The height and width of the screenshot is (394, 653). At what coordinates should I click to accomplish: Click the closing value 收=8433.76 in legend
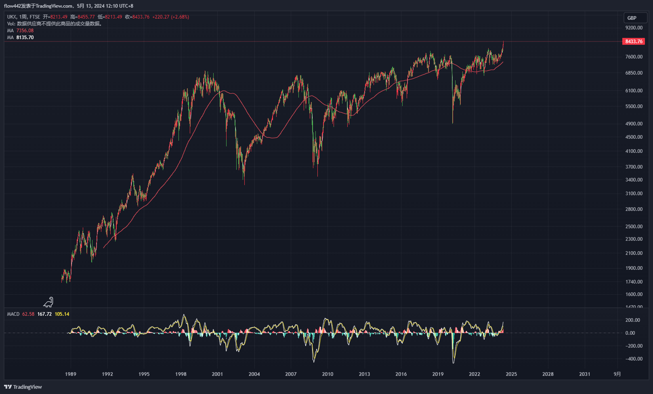click(137, 17)
